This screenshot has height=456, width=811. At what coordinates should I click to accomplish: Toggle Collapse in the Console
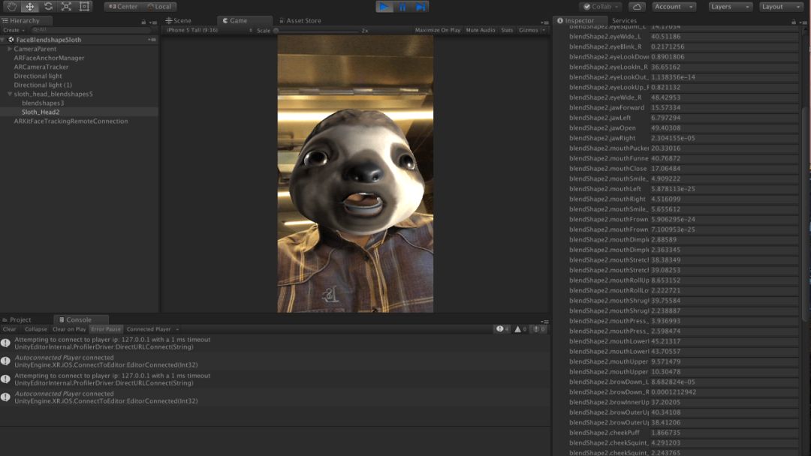point(36,329)
